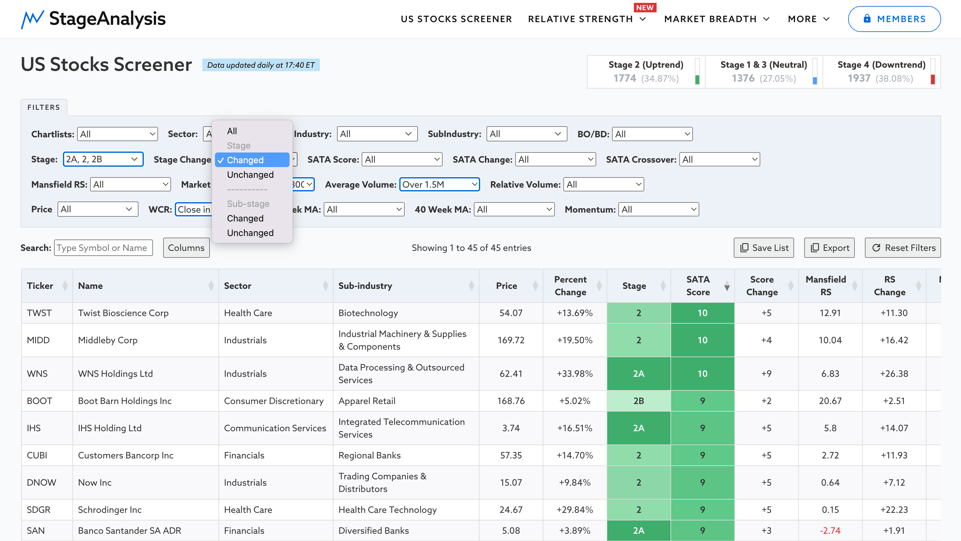Click Stage 1 & 3 Neutral blue bar

click(x=815, y=71)
